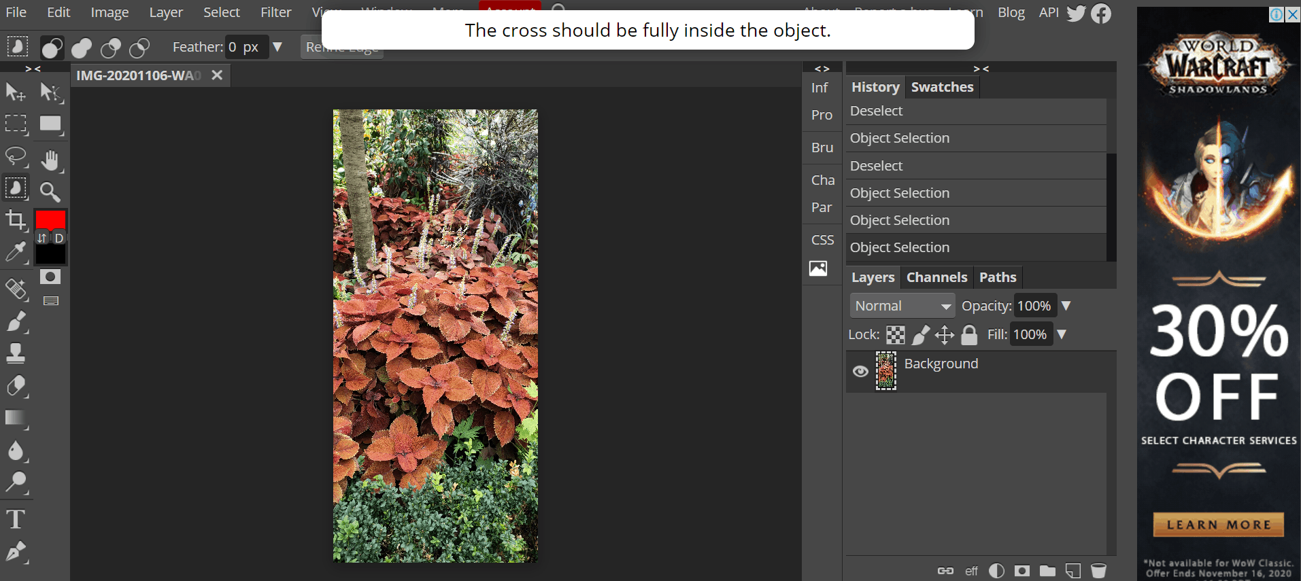Delete layer with trash icon
Viewport: 1301px width, 581px height.
coord(1098,571)
